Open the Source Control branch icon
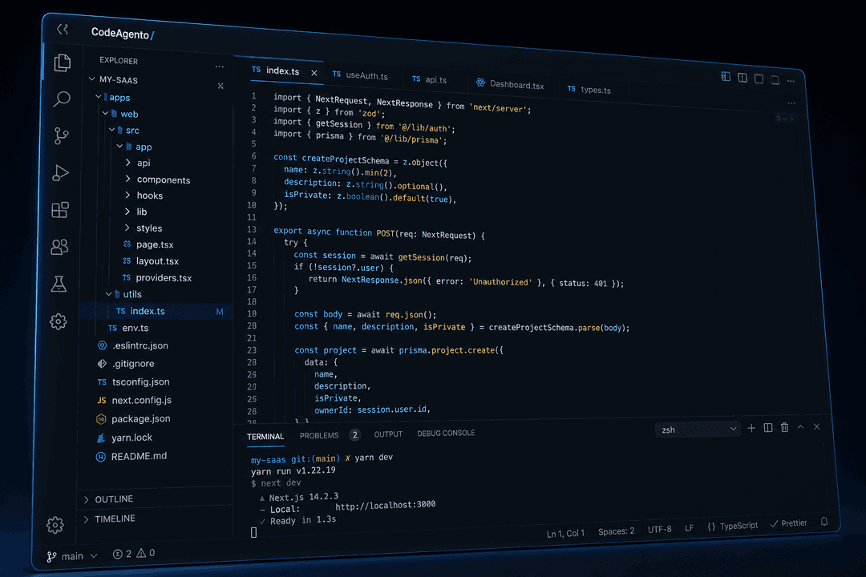 click(x=61, y=135)
